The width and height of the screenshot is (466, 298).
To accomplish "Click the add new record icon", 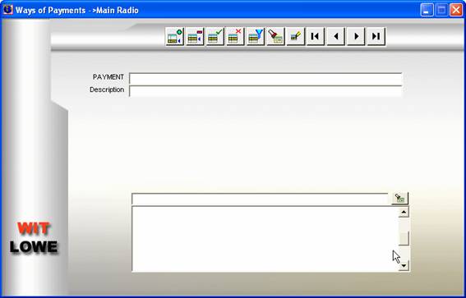I will (x=175, y=37).
